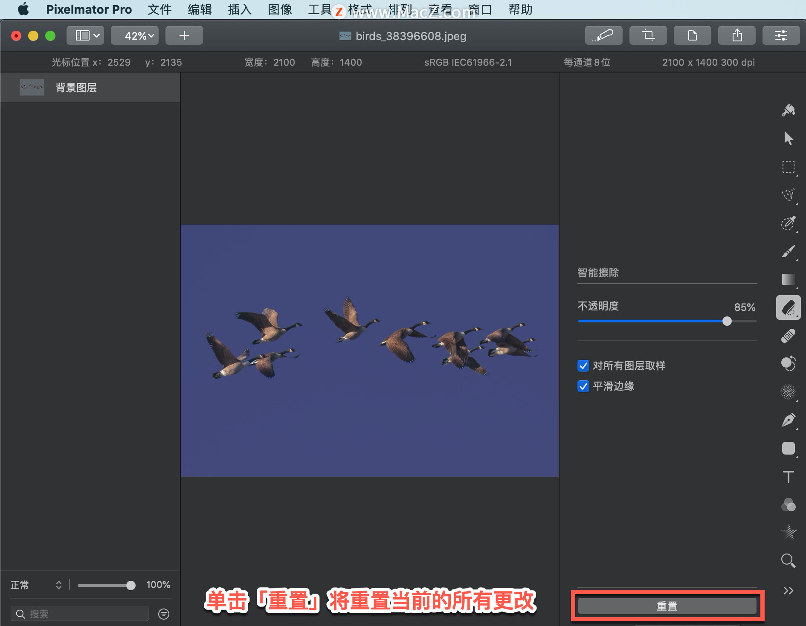Screen dimensions: 806x626
Task: Open the 插入 menu
Action: [240, 9]
